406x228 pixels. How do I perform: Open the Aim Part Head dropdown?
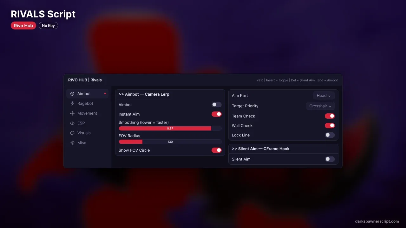pos(324,96)
